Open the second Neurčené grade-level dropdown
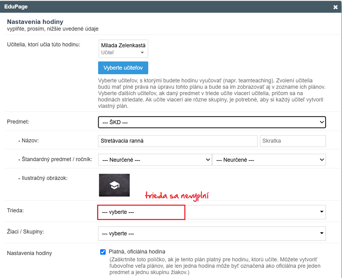 [268, 160]
